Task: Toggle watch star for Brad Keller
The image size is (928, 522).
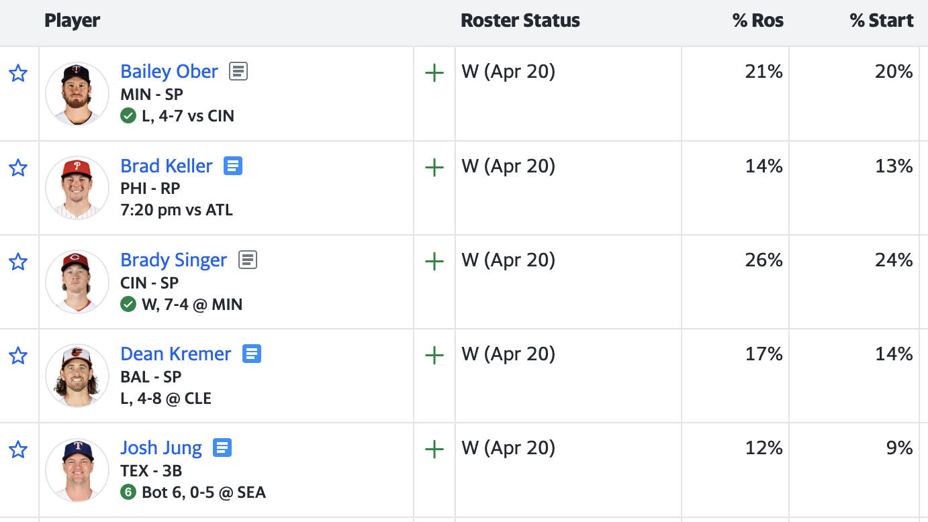Action: tap(18, 168)
